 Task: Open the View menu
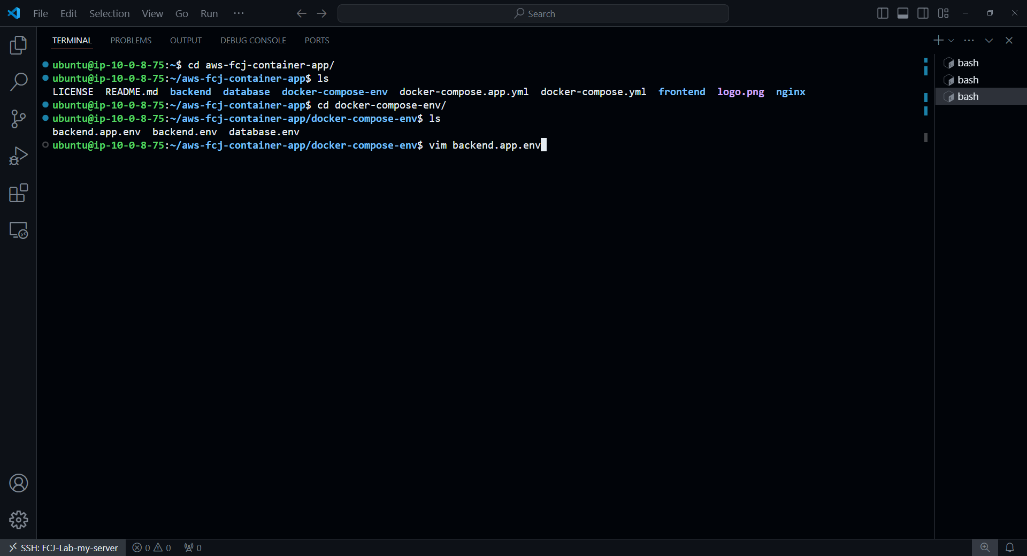[152, 13]
